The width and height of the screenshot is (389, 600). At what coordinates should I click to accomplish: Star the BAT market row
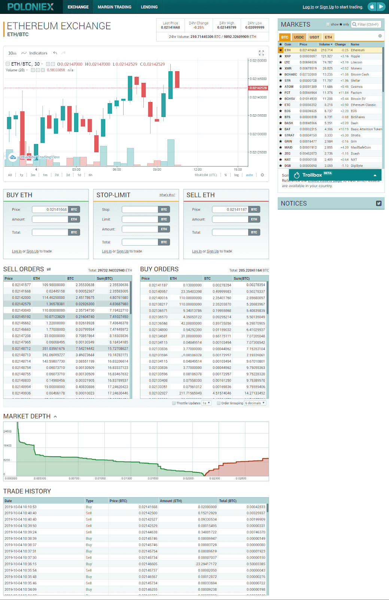click(x=280, y=129)
